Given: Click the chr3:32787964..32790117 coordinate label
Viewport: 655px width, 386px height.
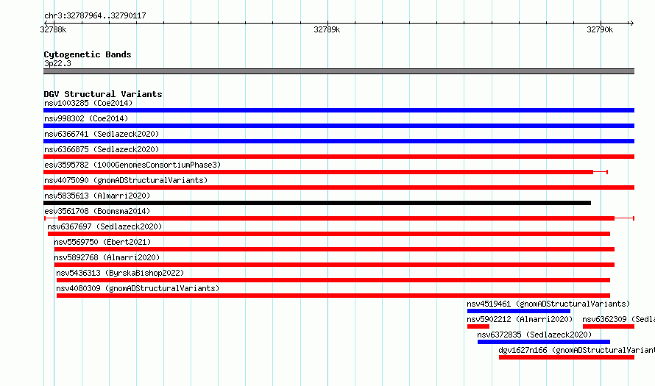Looking at the screenshot, I should [95, 15].
